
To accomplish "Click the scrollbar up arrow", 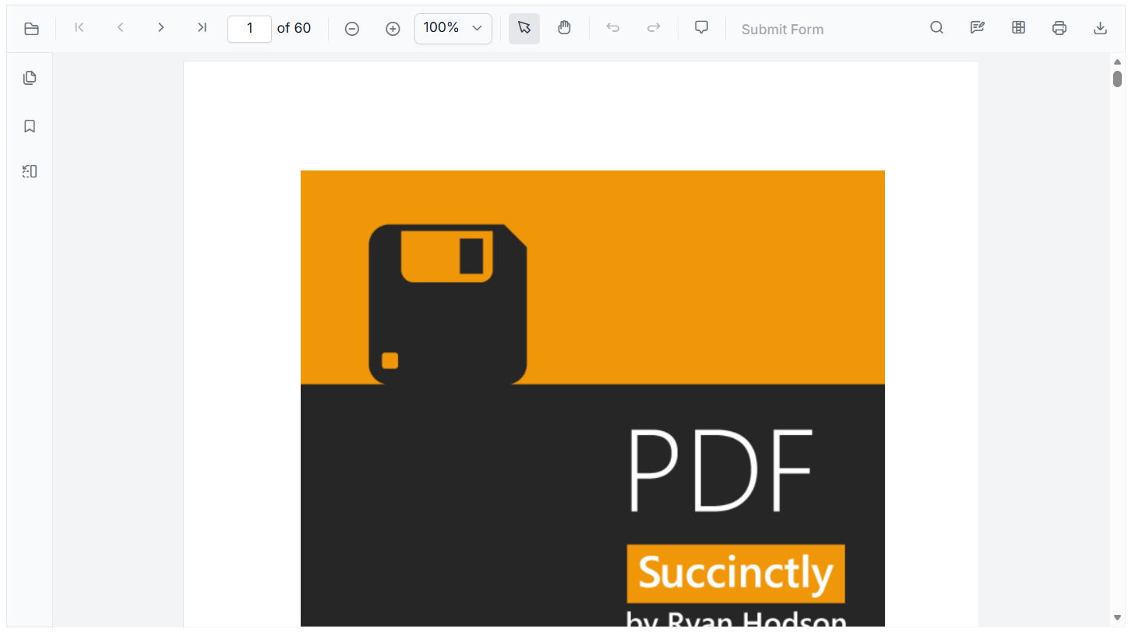I will (x=1117, y=61).
